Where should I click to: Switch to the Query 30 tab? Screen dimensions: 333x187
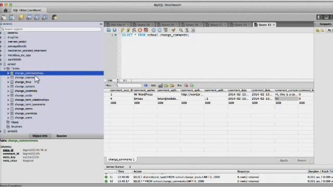click(192, 25)
